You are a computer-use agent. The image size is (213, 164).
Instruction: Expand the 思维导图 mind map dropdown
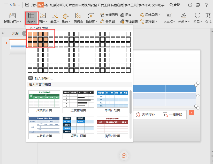coord(159,15)
